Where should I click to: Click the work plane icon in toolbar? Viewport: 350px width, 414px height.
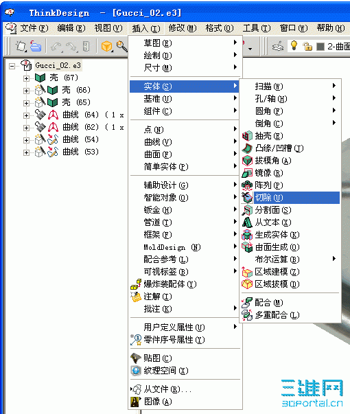tap(278, 46)
